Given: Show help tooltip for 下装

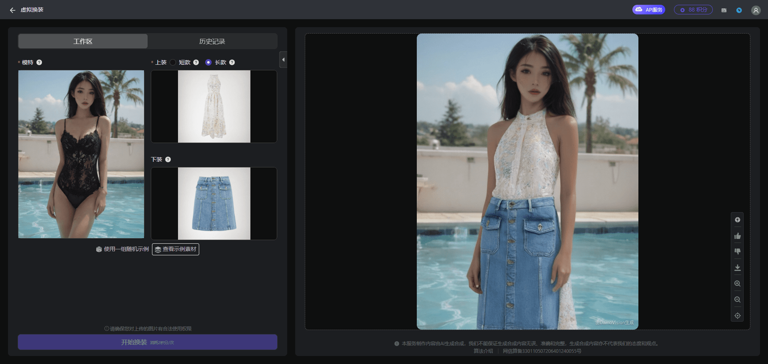Looking at the screenshot, I should coord(168,159).
